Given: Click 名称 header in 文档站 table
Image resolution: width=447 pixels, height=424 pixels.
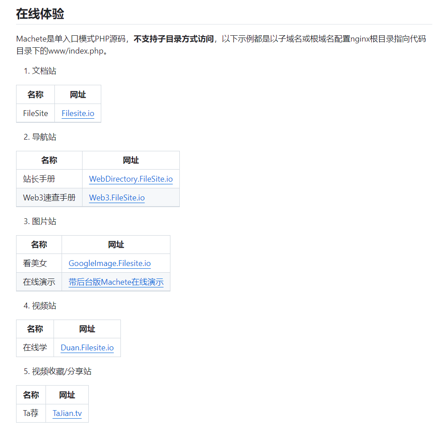Looking at the screenshot, I should pos(36,94).
